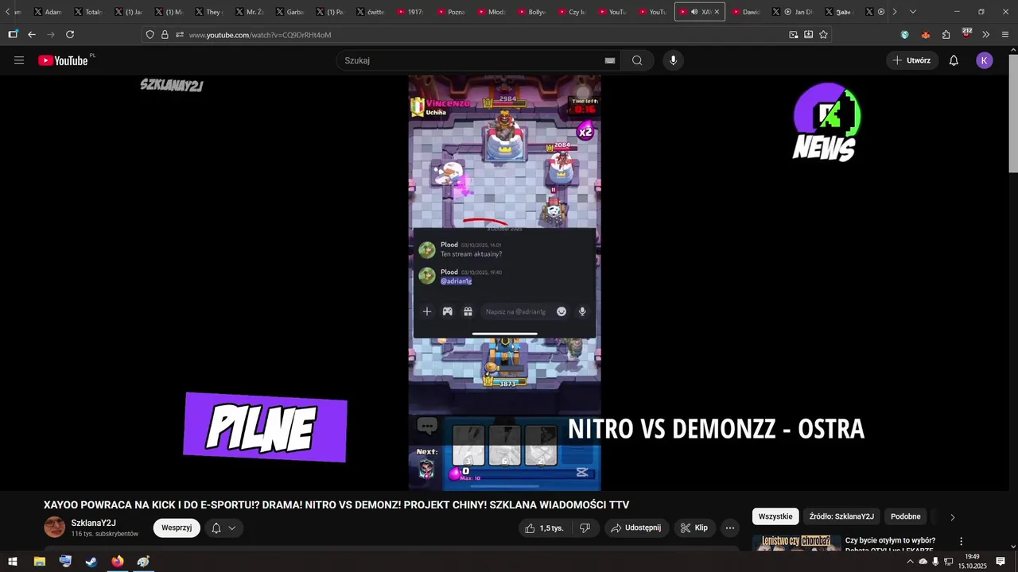The height and width of the screenshot is (572, 1018).
Task: Open Utwórz create menu
Action: (x=912, y=60)
